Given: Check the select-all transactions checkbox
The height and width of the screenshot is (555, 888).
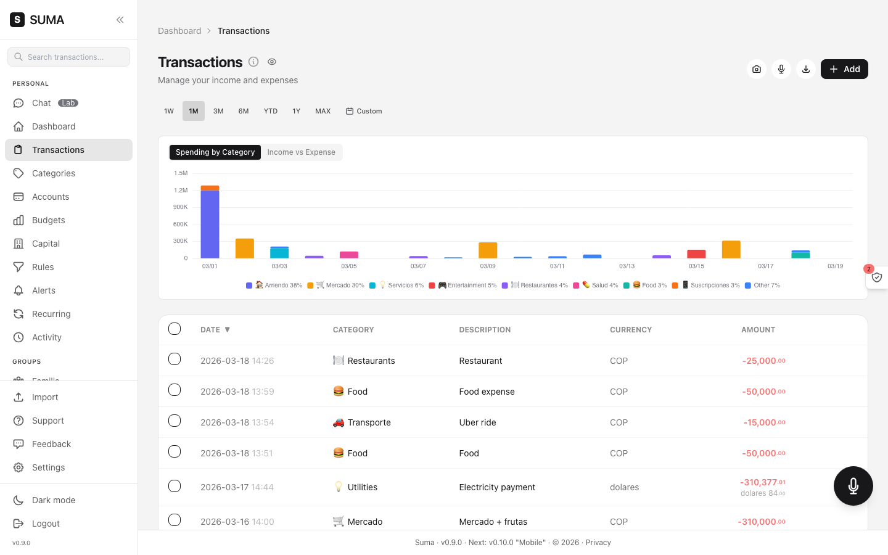Looking at the screenshot, I should [x=175, y=329].
